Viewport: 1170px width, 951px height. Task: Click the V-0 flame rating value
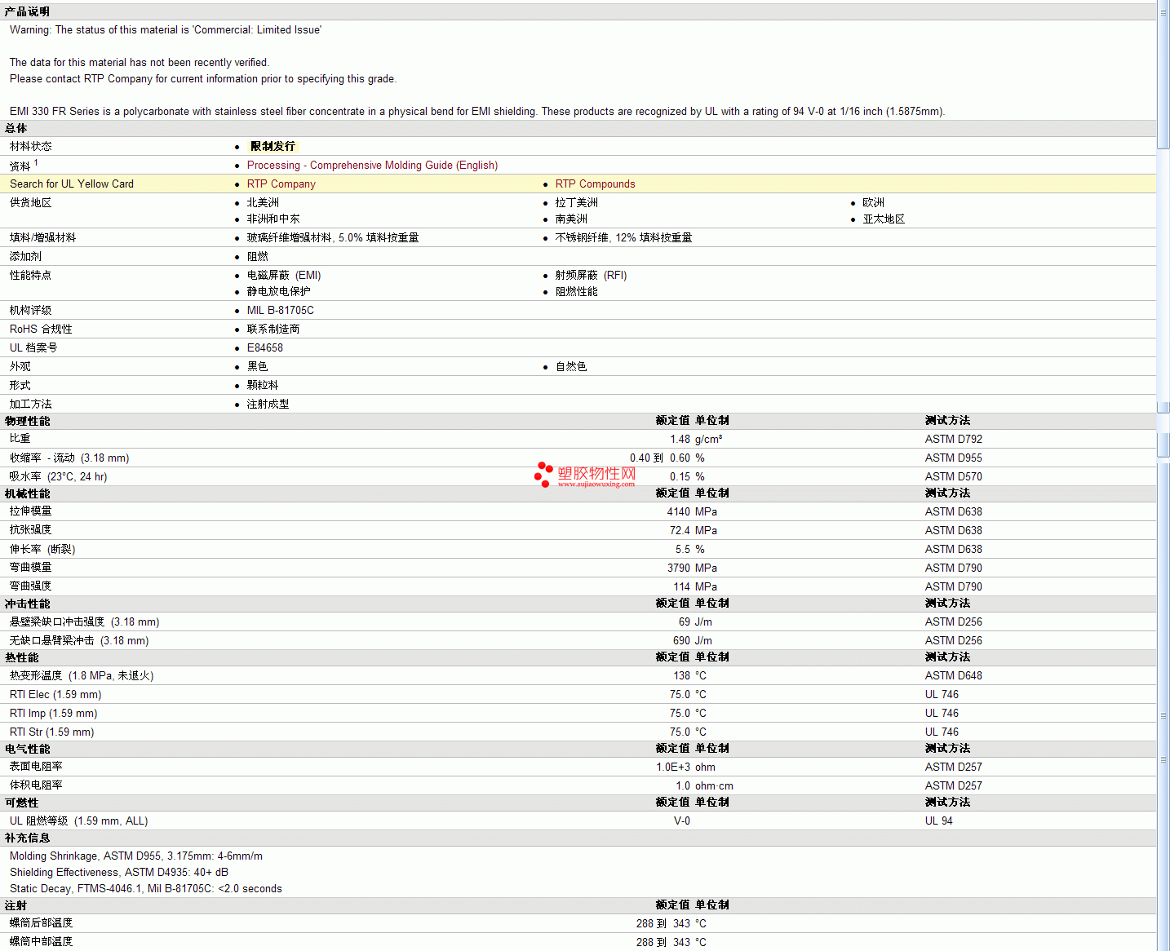pos(681,821)
